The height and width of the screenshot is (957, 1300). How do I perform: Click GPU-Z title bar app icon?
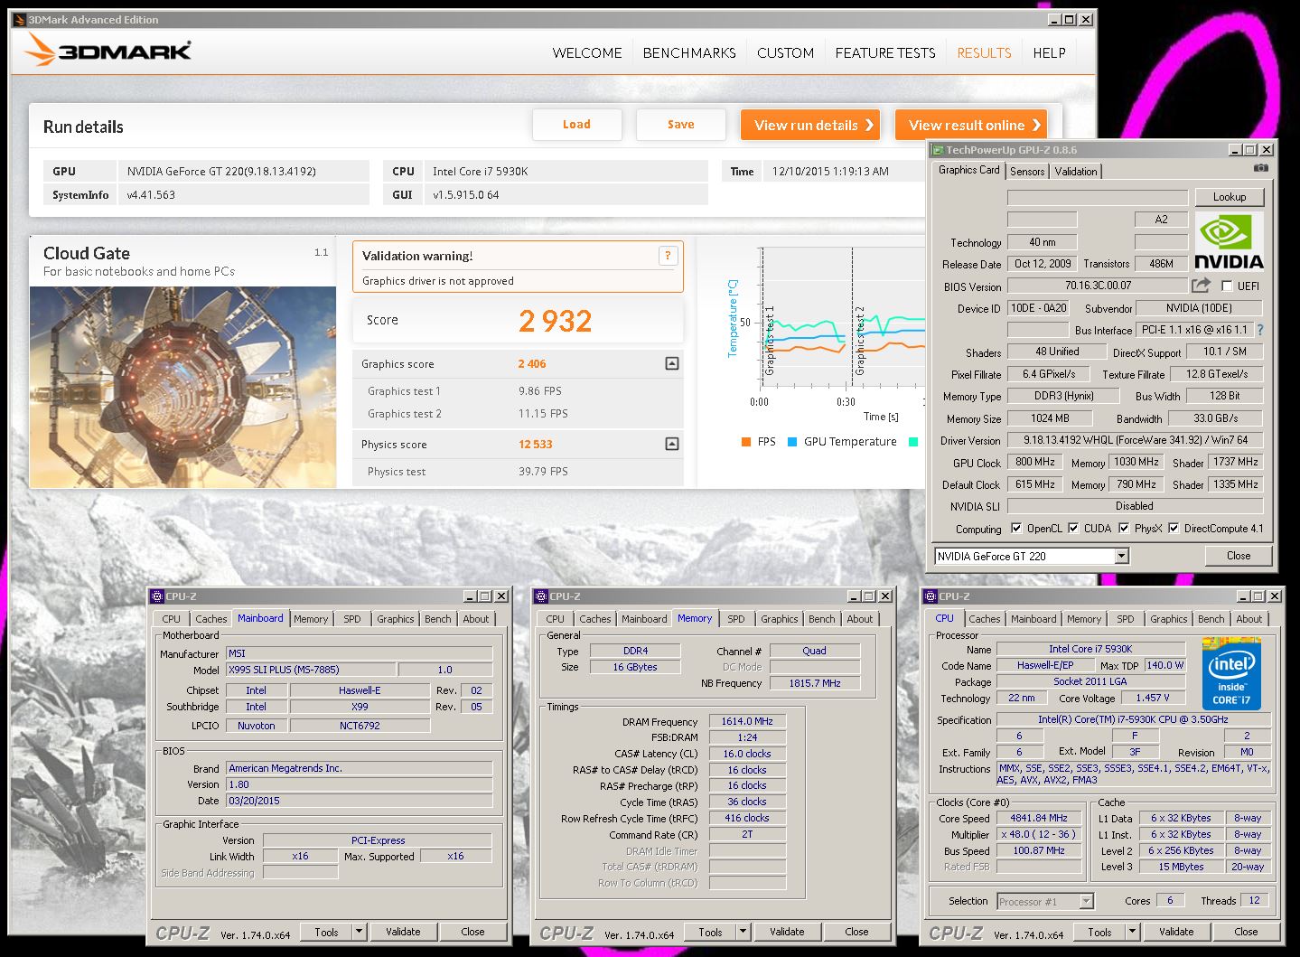[x=938, y=150]
